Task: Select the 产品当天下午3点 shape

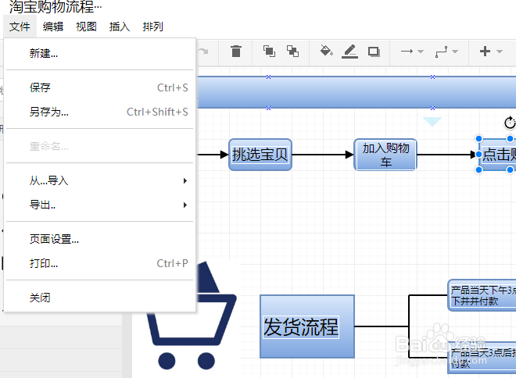Action: point(482,295)
